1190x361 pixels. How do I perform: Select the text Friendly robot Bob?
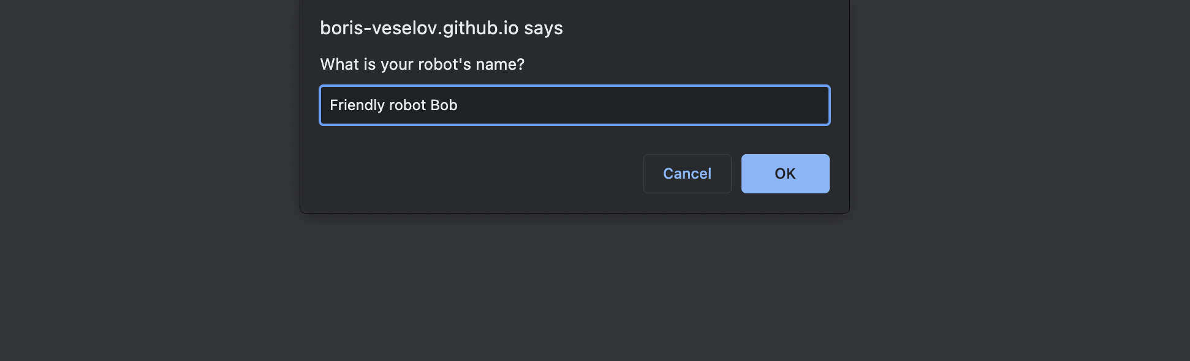point(393,105)
